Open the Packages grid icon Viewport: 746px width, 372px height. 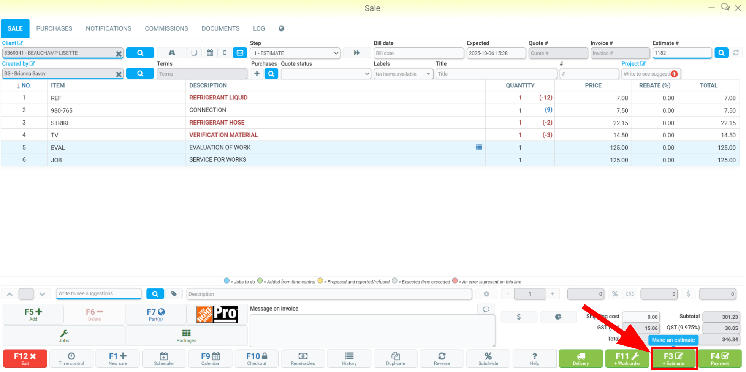(186, 336)
